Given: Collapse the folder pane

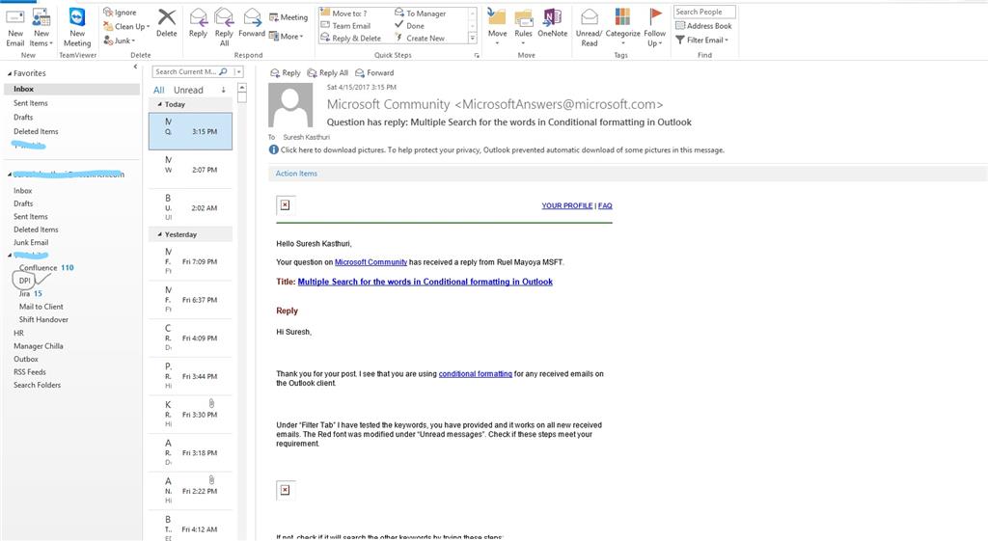Looking at the screenshot, I should [x=135, y=67].
